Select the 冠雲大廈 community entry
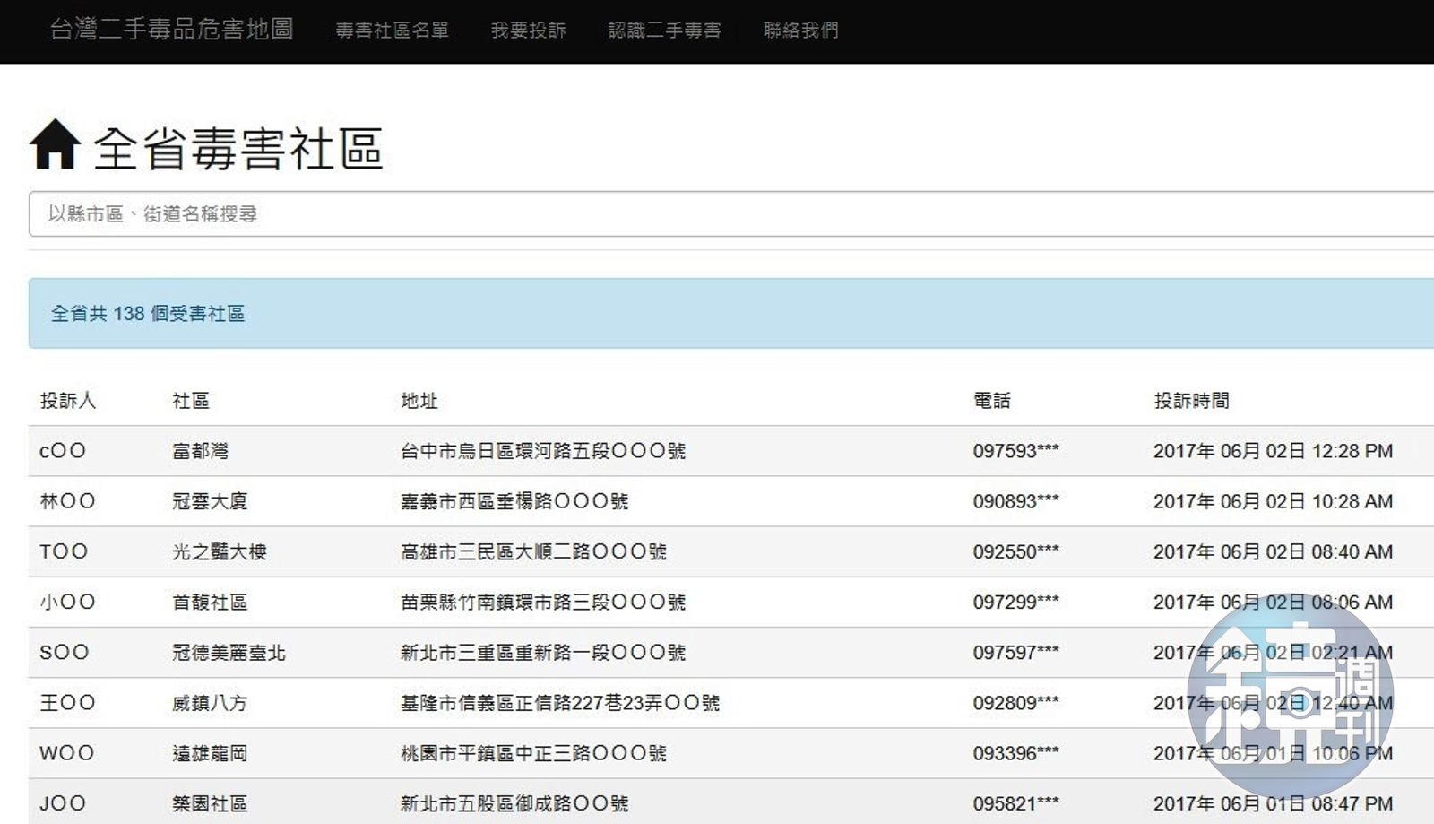Viewport: 1434px width, 824px height. coord(209,501)
